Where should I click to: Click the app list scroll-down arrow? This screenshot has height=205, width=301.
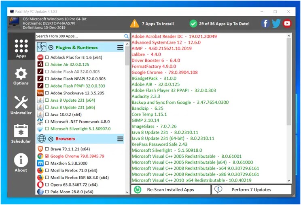(127, 192)
